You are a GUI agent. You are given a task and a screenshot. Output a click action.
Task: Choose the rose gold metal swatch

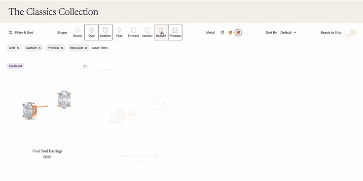[x=238, y=32]
